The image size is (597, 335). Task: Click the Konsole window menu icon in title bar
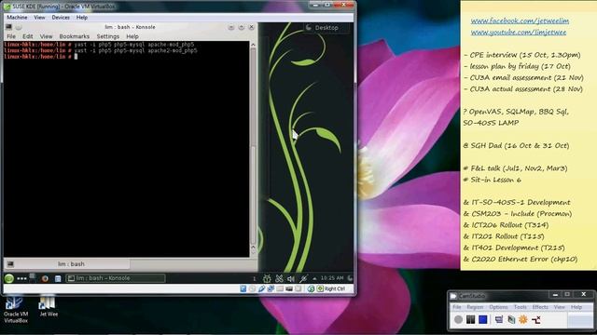pos(8,27)
